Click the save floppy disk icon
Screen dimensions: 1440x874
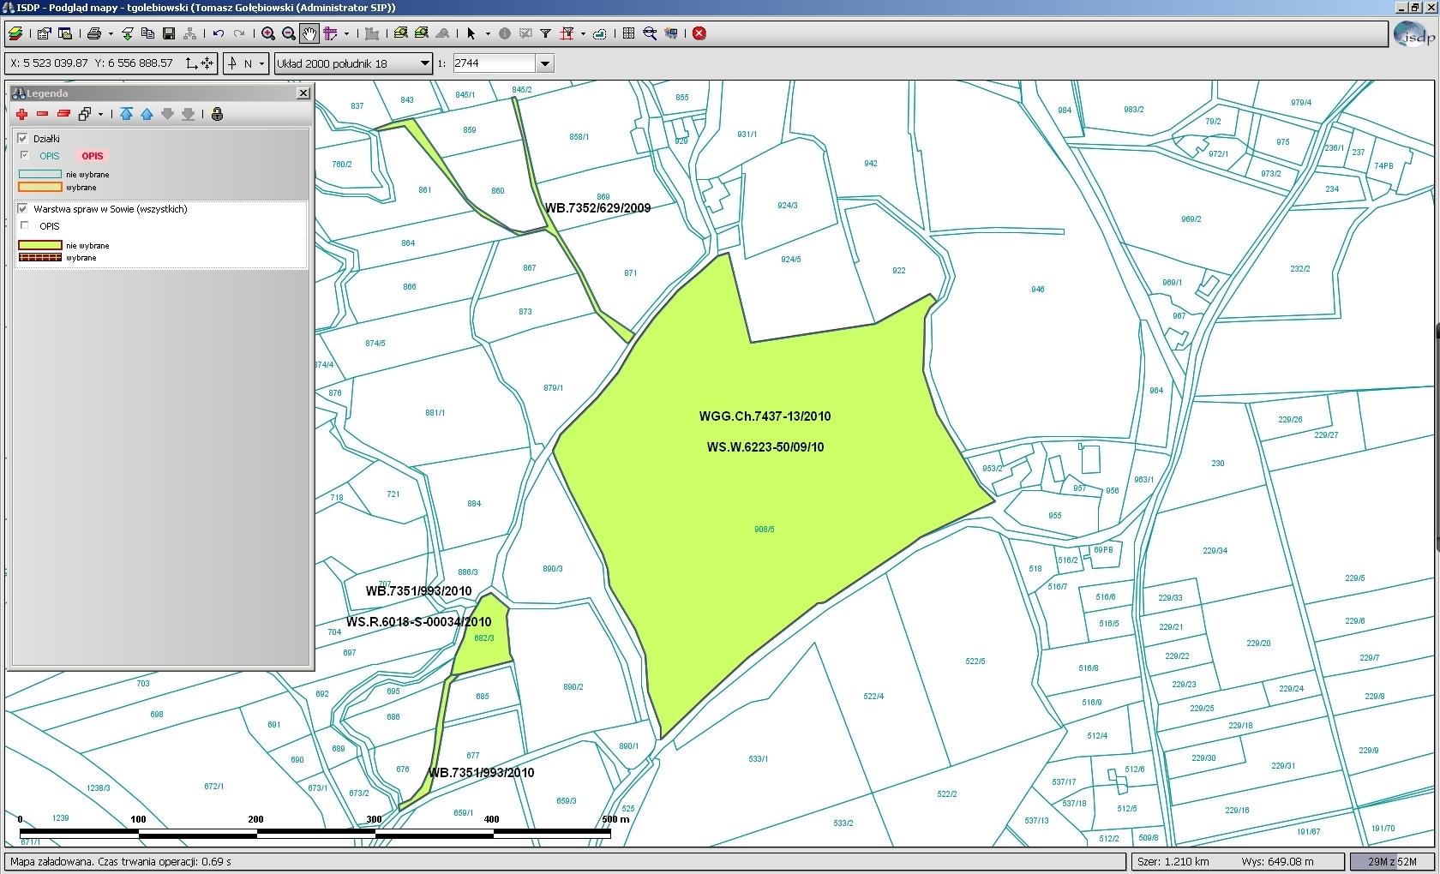[x=169, y=33]
